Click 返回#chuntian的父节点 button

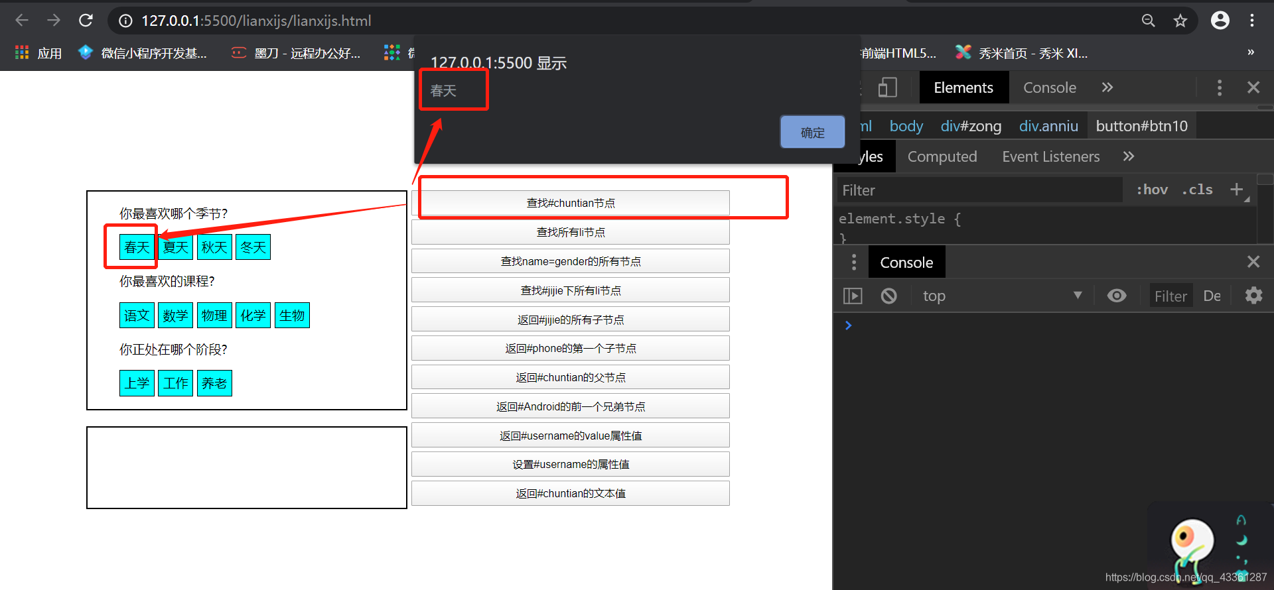point(571,377)
